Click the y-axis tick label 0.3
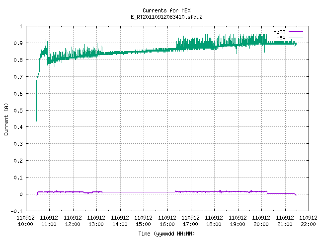 click(18, 144)
